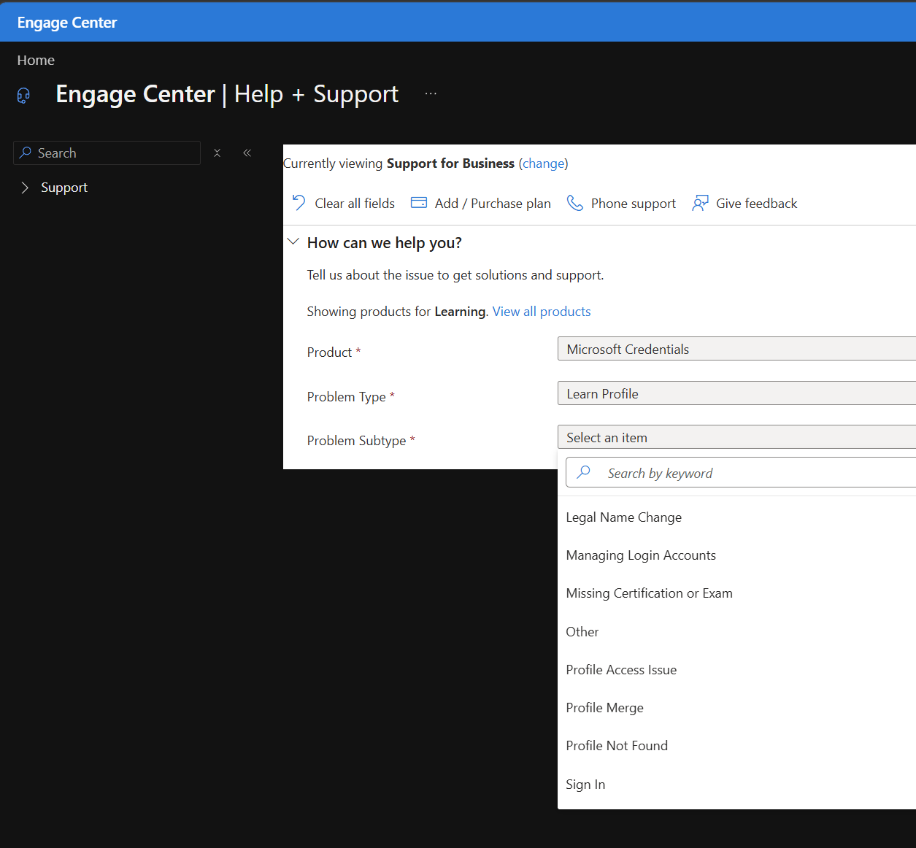Screen dimensions: 916x848
Task: Click the Give feedback person icon
Action: pos(700,203)
